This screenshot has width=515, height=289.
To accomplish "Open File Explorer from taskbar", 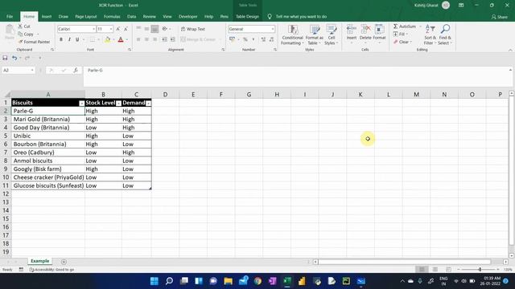I will pos(228,281).
